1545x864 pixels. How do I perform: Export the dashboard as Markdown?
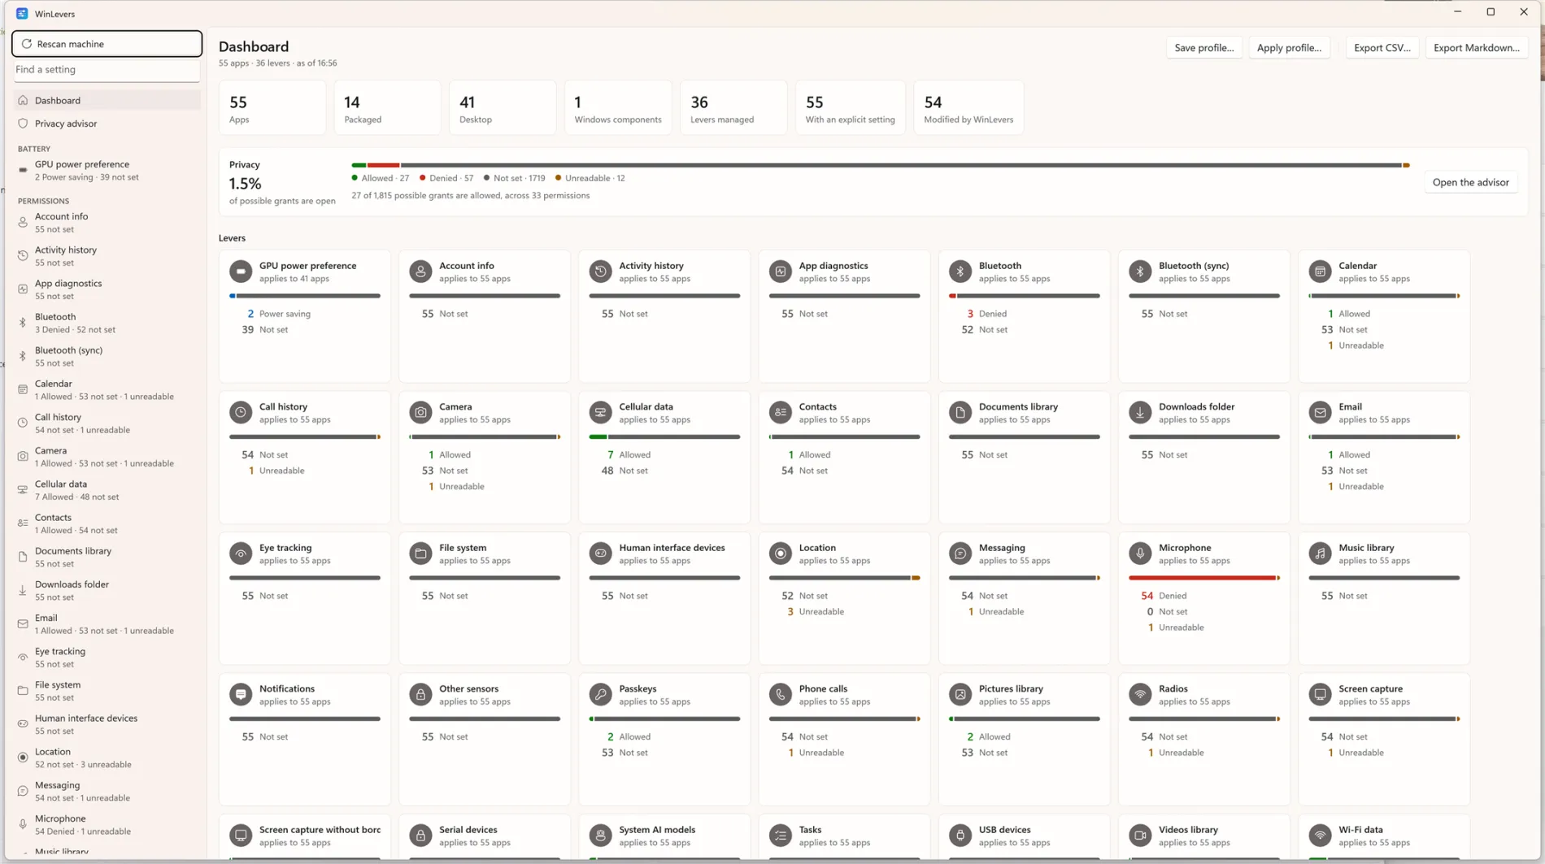click(x=1476, y=48)
